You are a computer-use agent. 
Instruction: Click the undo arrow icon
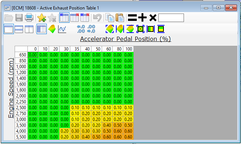(x=97, y=18)
